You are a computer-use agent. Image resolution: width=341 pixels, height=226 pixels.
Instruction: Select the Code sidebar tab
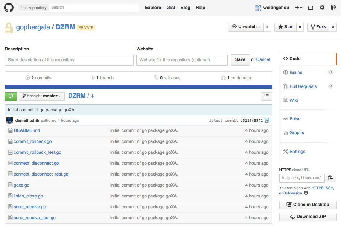pos(308,59)
